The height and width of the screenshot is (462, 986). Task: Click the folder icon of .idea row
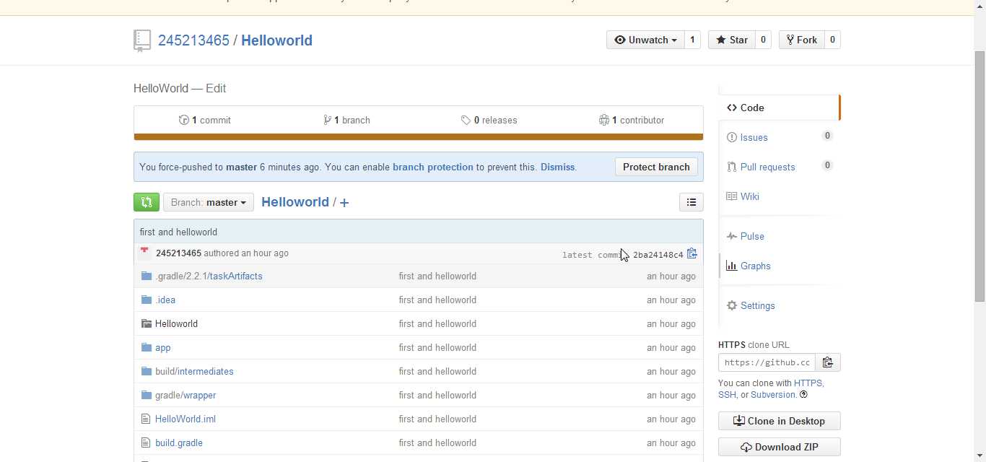(147, 300)
